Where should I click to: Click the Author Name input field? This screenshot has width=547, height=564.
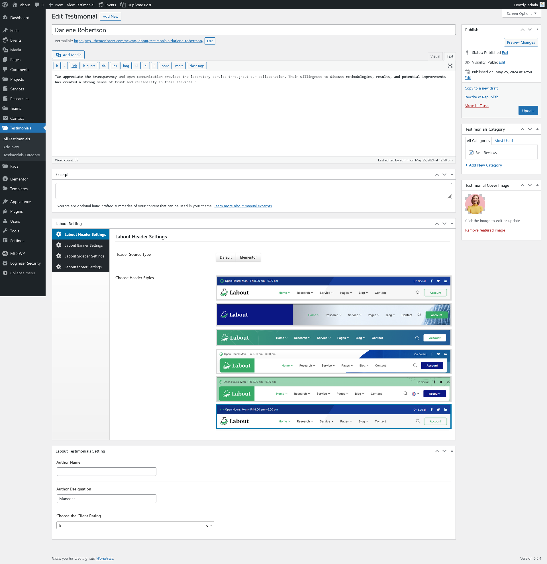106,472
